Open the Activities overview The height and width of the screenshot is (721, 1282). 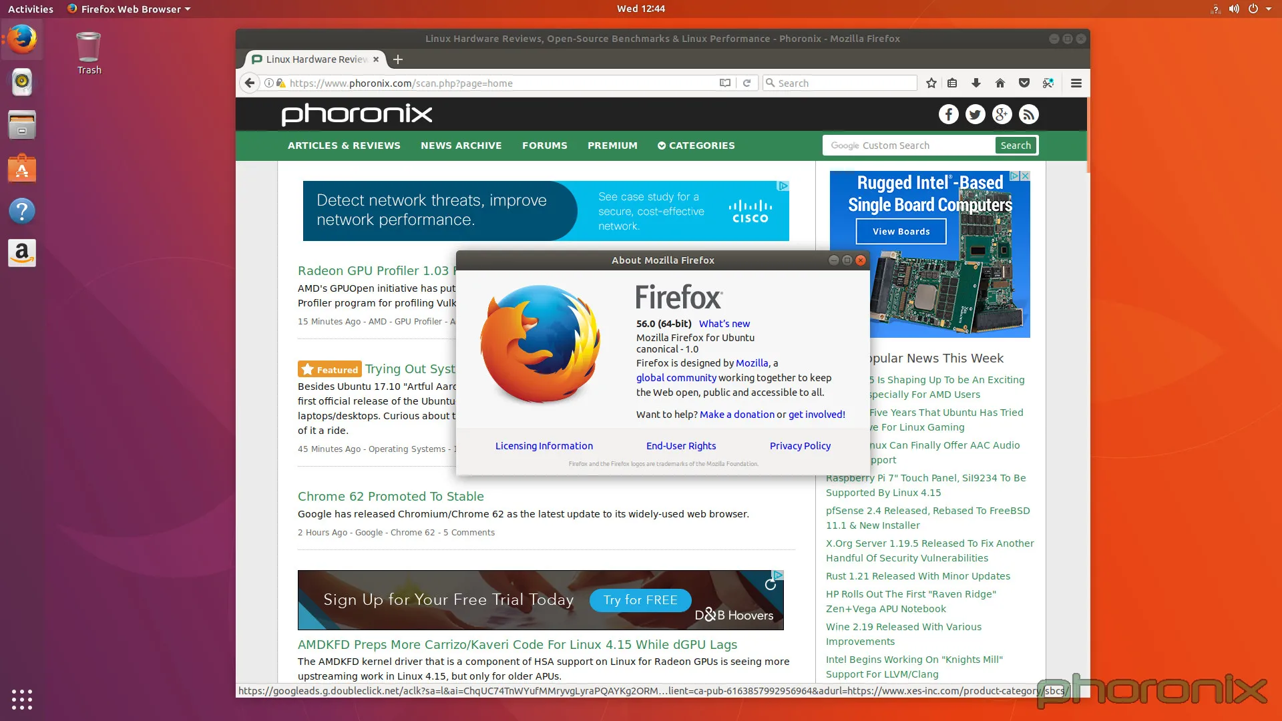pyautogui.click(x=31, y=9)
